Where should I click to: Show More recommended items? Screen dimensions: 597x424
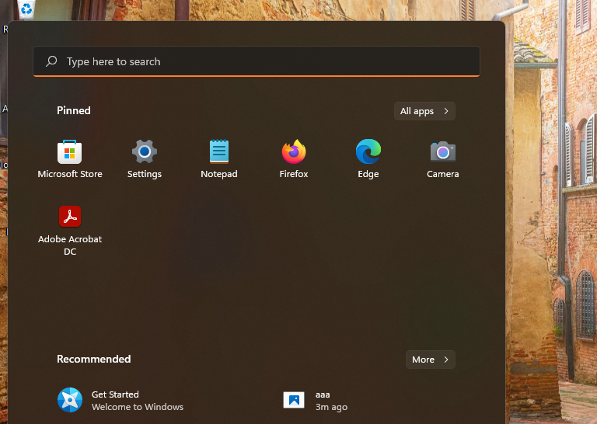coord(430,360)
